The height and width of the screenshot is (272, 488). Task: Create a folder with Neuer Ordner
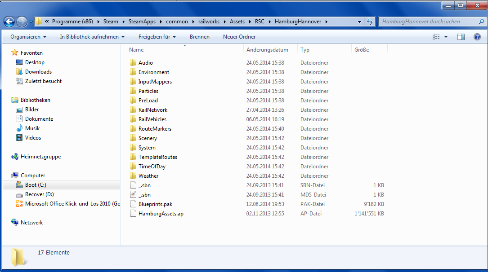point(239,37)
